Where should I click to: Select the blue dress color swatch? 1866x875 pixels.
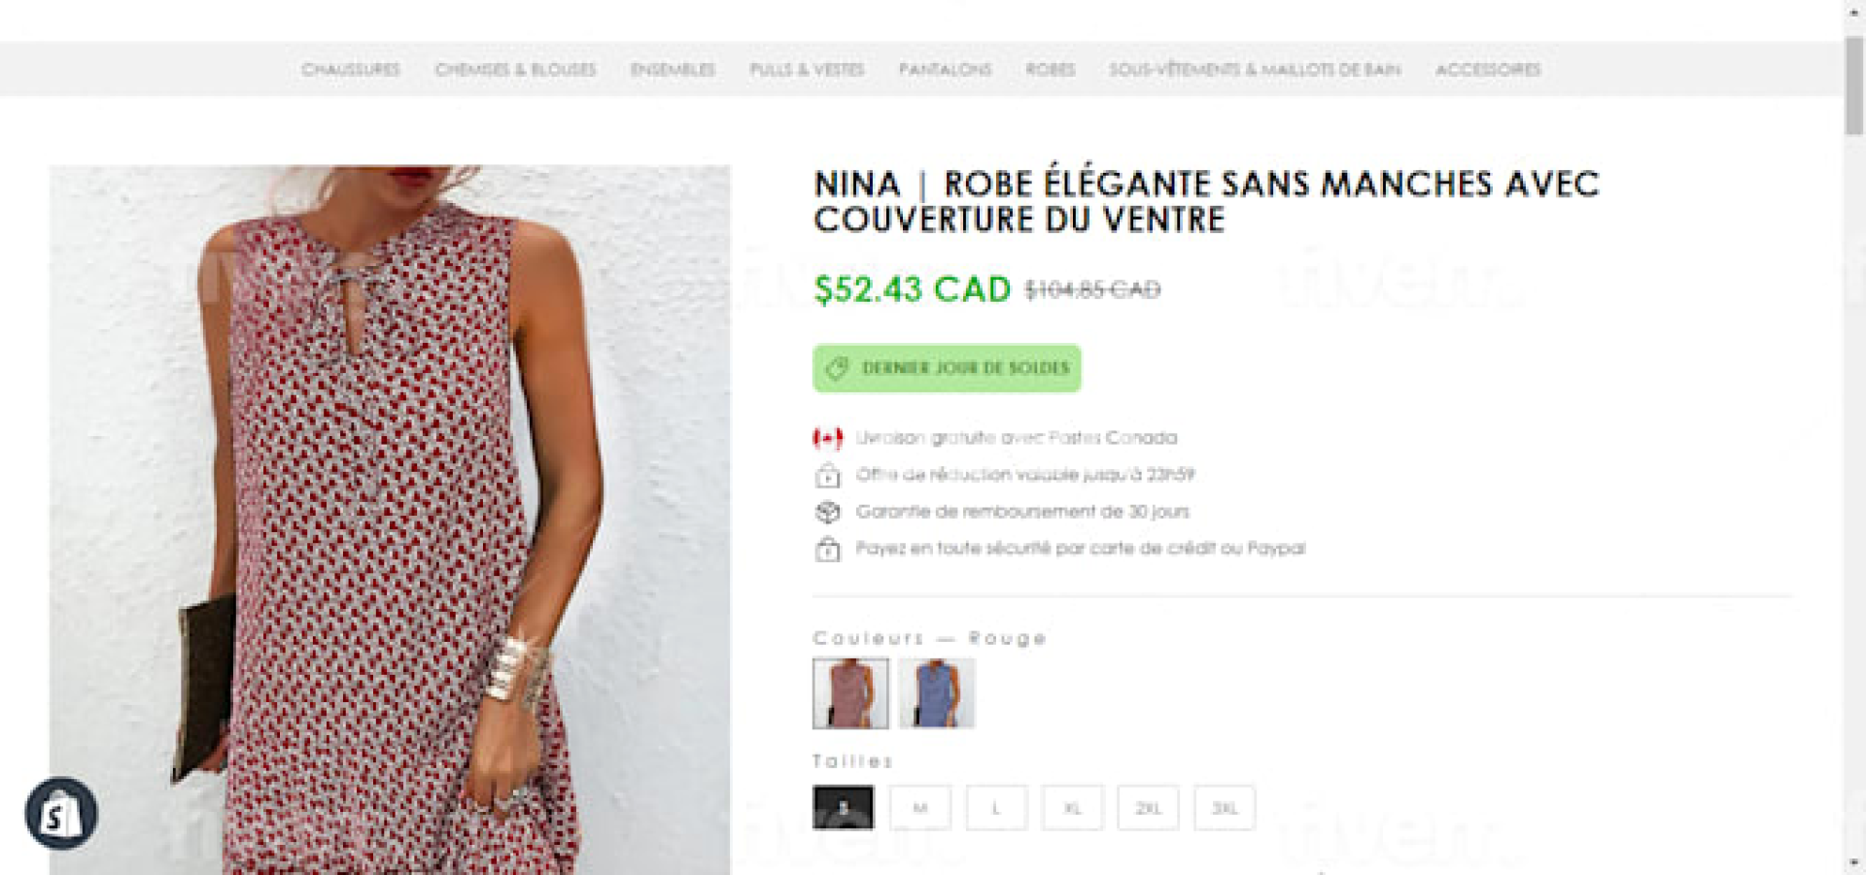pyautogui.click(x=936, y=693)
